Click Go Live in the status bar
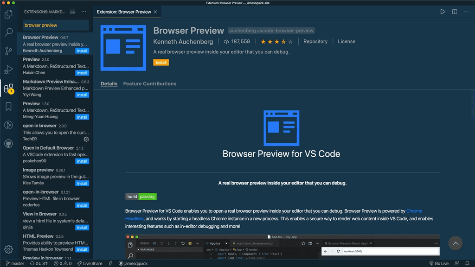This screenshot has width=475, height=267. pos(439,263)
